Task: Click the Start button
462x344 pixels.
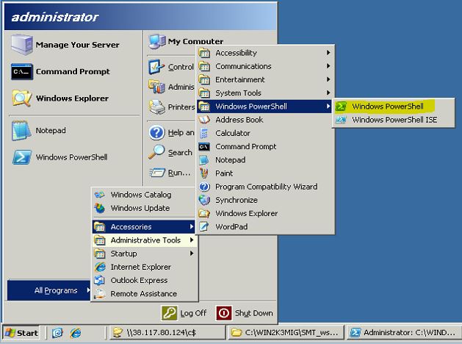Action: coord(21,333)
